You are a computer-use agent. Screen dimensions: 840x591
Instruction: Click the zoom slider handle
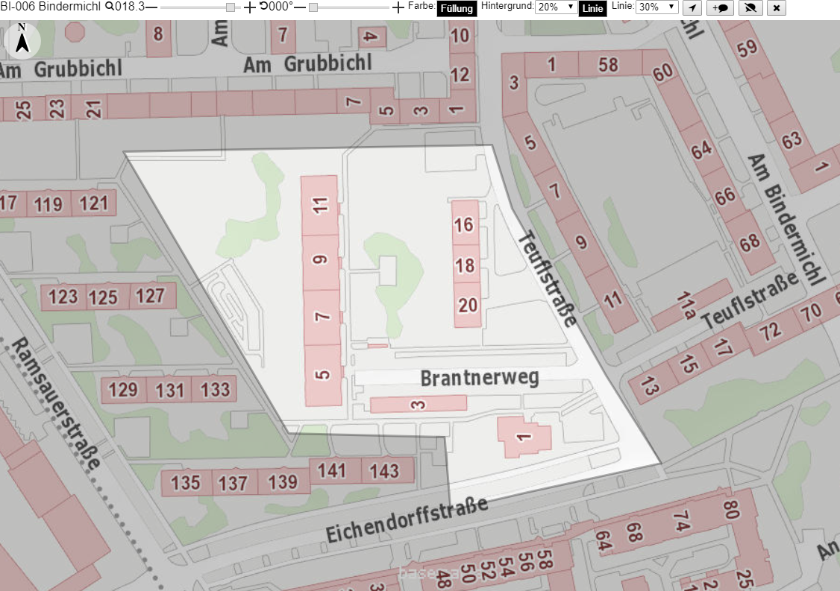click(x=231, y=7)
